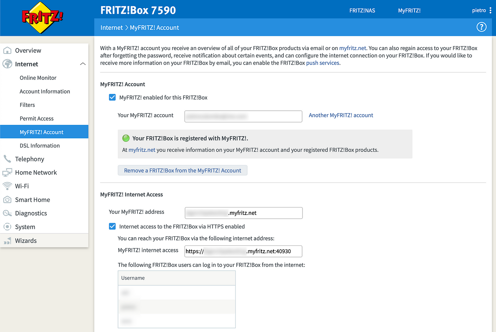Image resolution: width=496 pixels, height=332 pixels.
Task: Open Account Information submenu
Action: tap(45, 91)
